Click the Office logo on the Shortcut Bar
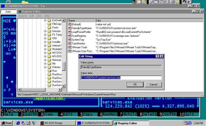206x126 pixels. coord(134,1)
